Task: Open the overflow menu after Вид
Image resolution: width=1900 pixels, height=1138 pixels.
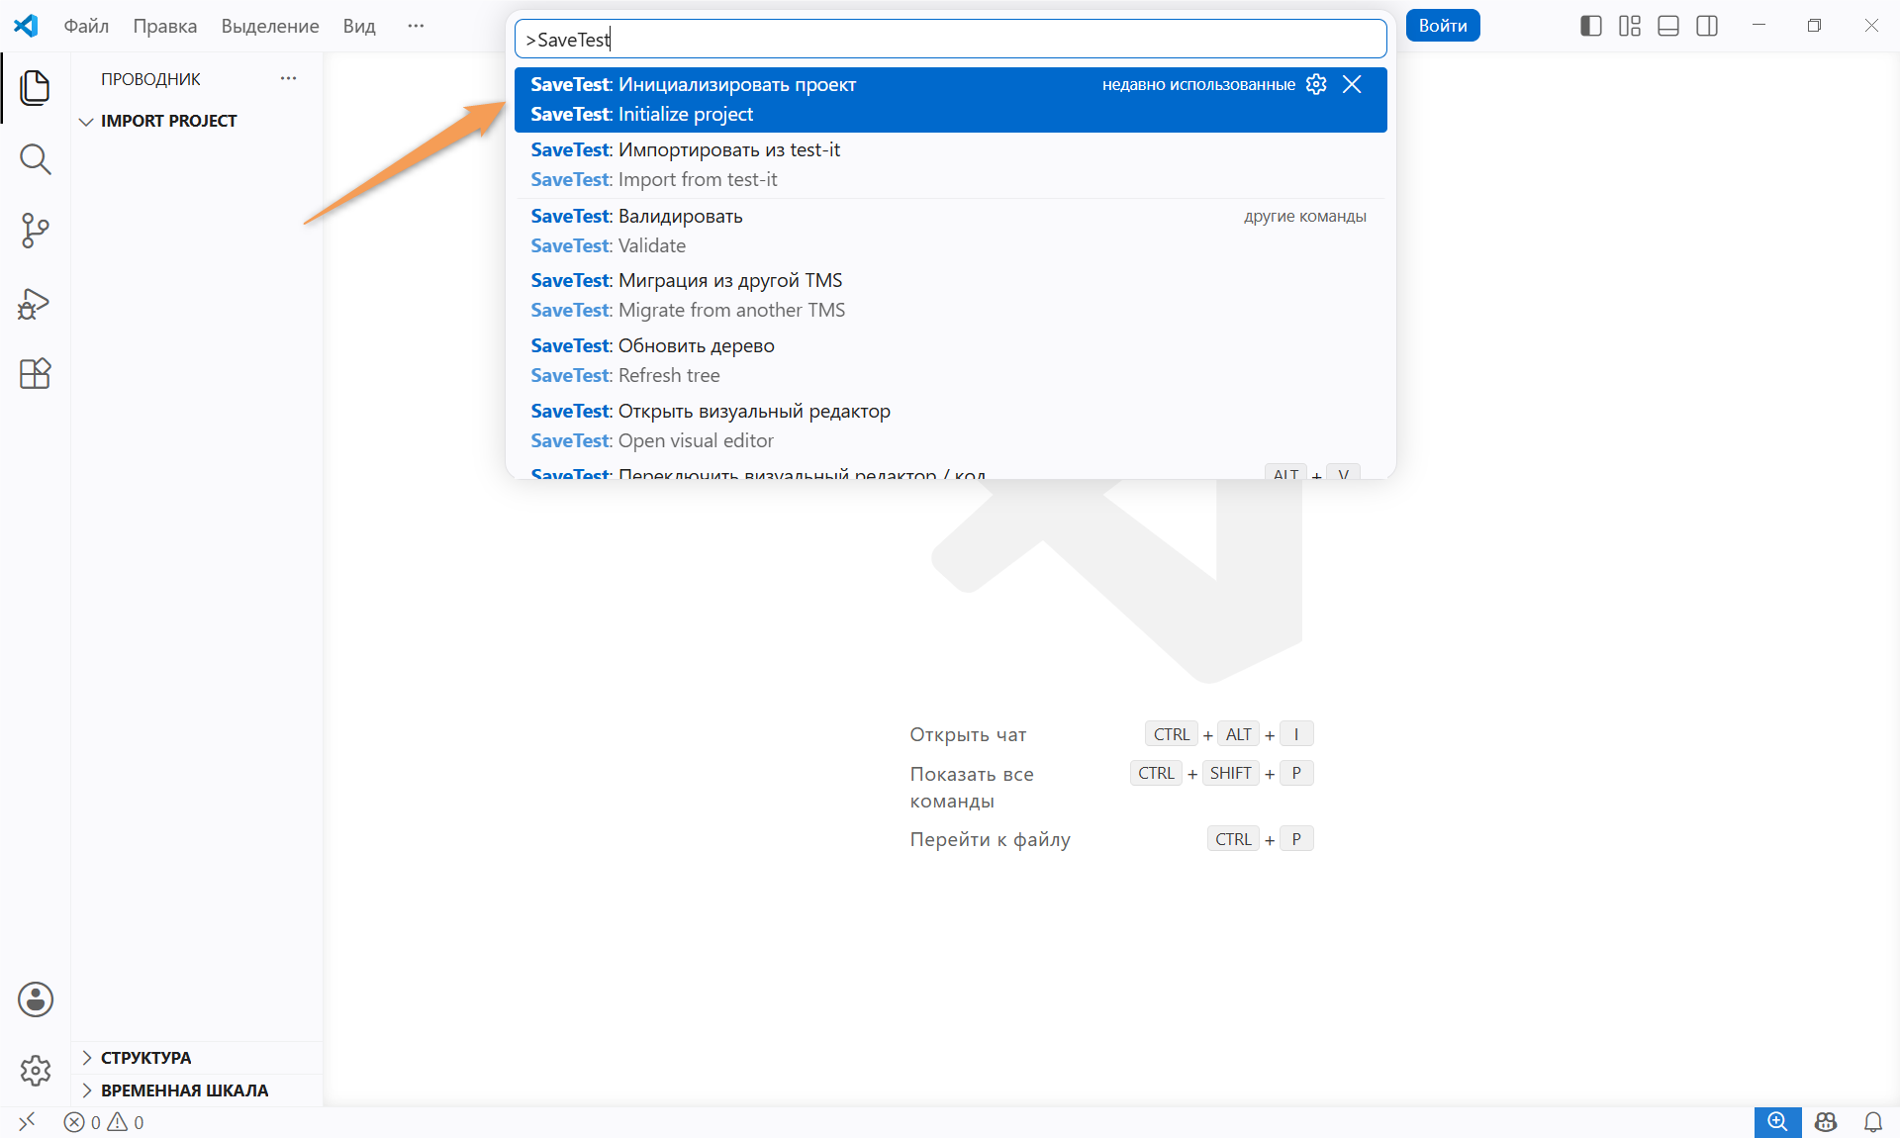Action: (416, 26)
